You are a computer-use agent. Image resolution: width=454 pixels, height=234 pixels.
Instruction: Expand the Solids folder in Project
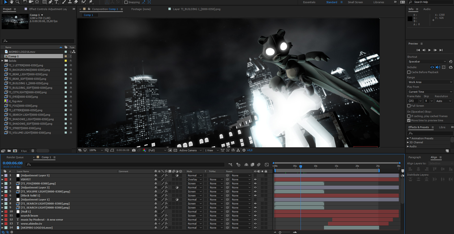(3, 61)
